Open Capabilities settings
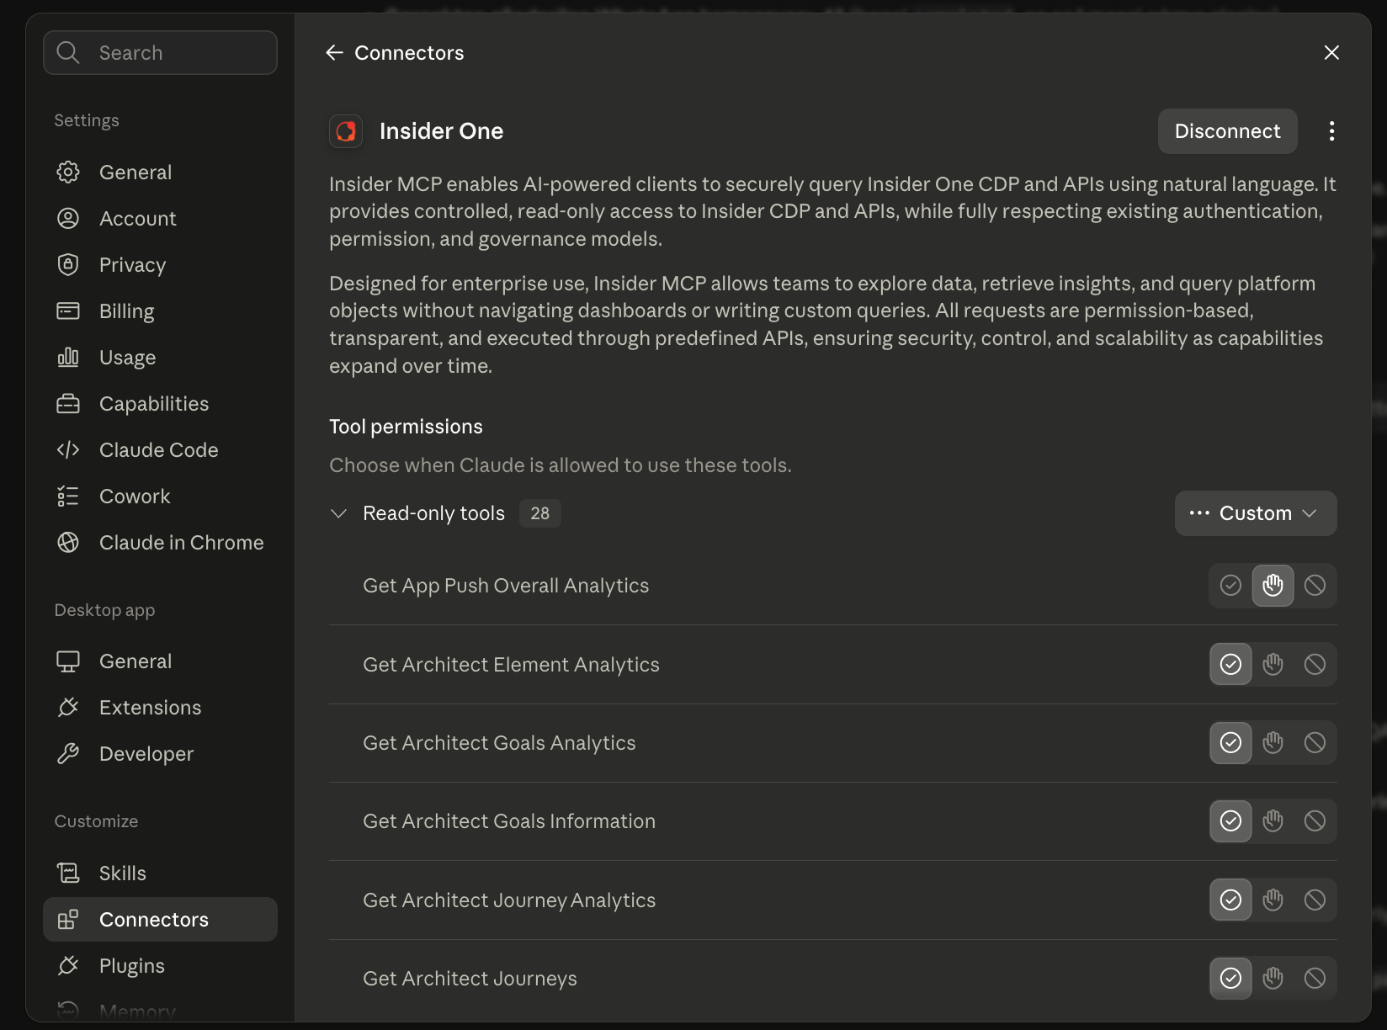The height and width of the screenshot is (1030, 1387). click(x=160, y=403)
